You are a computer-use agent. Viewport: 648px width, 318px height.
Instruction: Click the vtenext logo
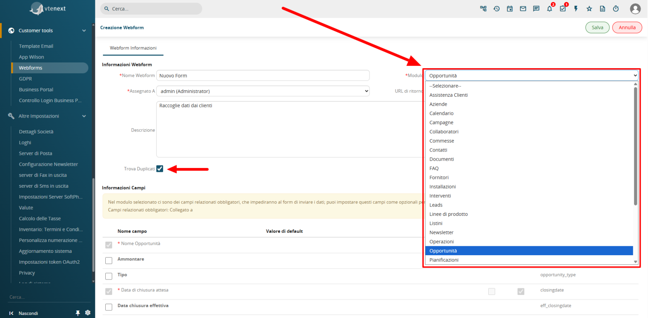[x=48, y=8]
